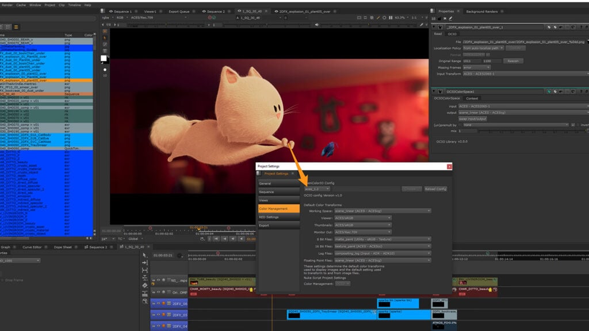
Task: Click the Reload Config button
Action: coord(435,188)
